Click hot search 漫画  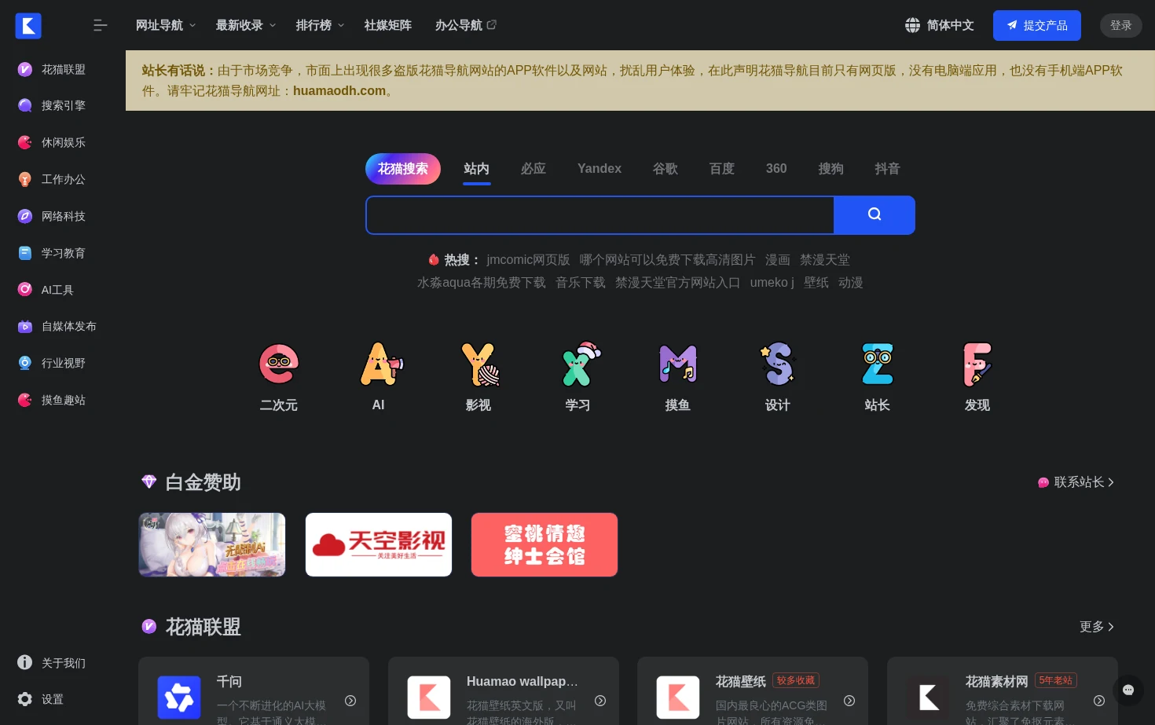click(778, 260)
